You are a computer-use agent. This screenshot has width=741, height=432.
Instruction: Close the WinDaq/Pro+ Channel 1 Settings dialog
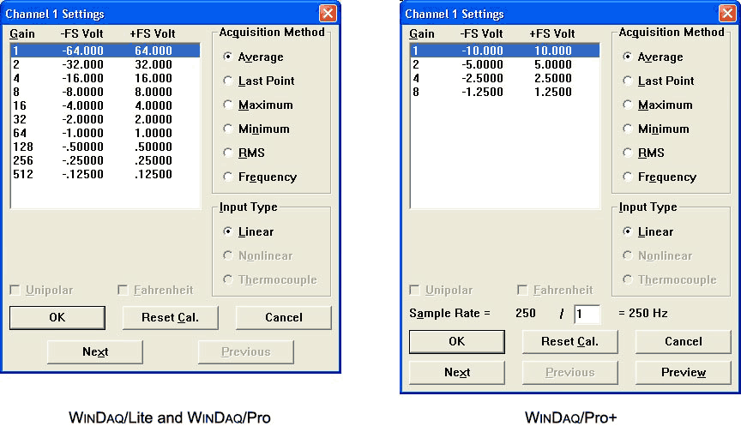[728, 13]
